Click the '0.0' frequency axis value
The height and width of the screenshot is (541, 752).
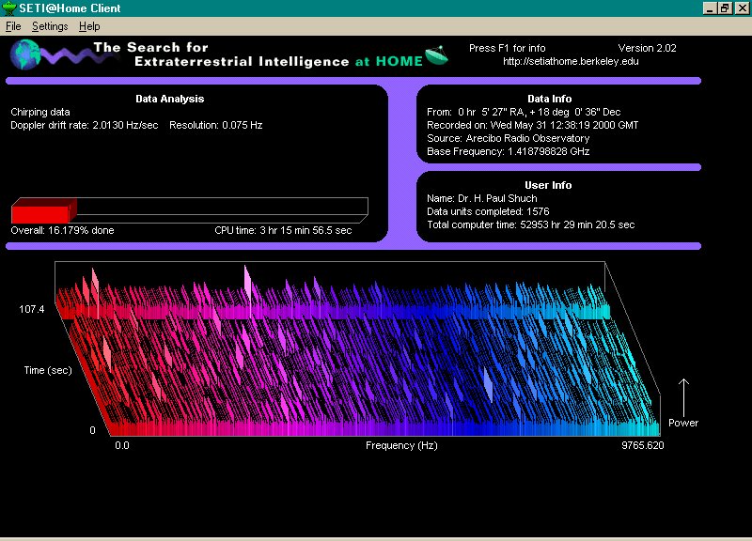click(122, 445)
